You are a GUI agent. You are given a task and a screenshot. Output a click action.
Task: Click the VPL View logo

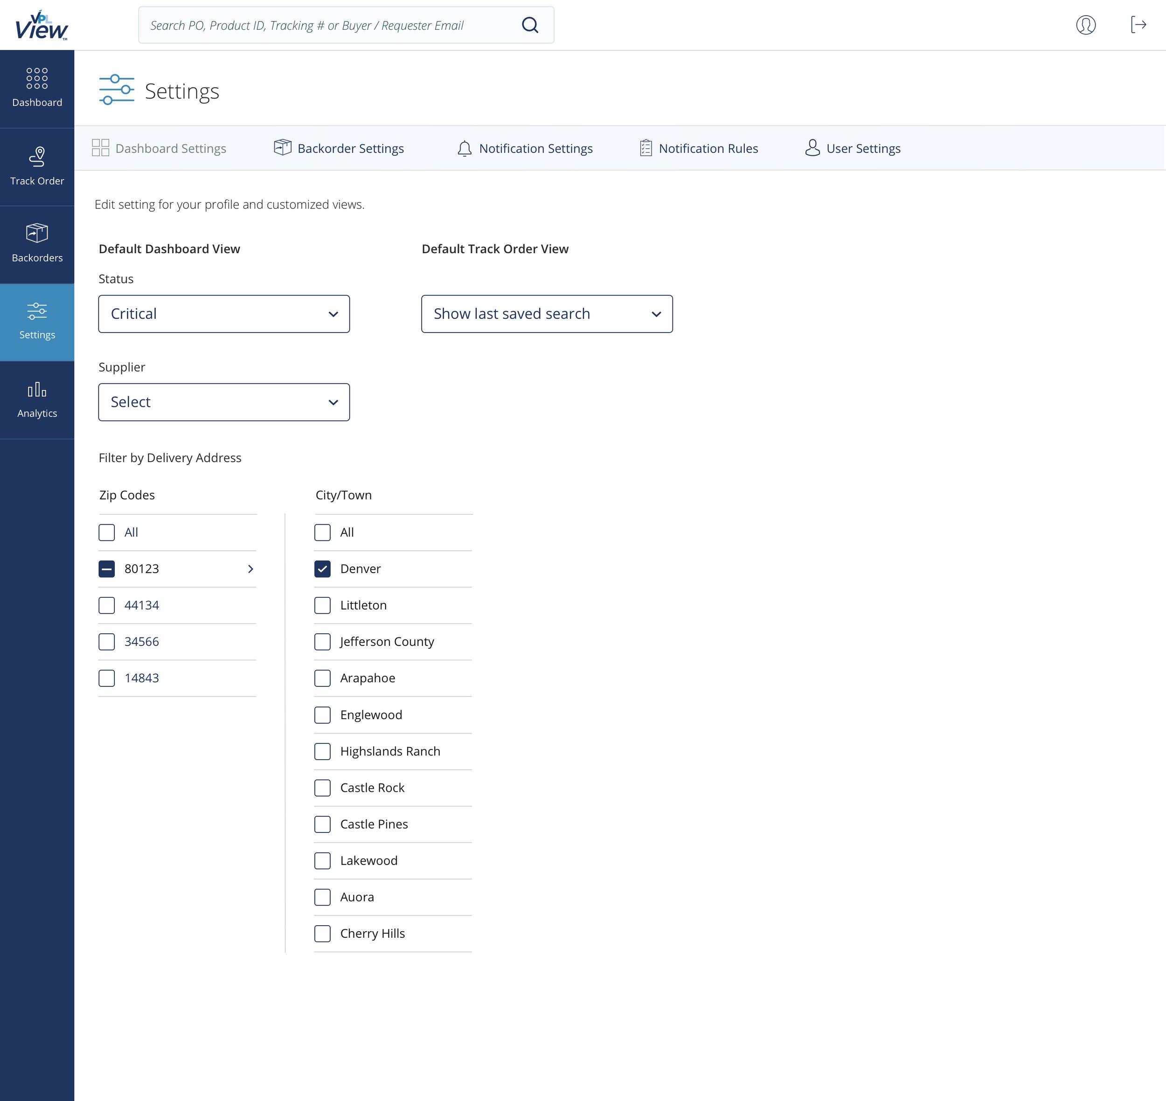tap(41, 25)
